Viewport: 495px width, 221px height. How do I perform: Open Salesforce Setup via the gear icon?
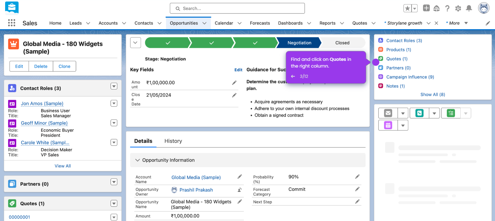coord(458,8)
